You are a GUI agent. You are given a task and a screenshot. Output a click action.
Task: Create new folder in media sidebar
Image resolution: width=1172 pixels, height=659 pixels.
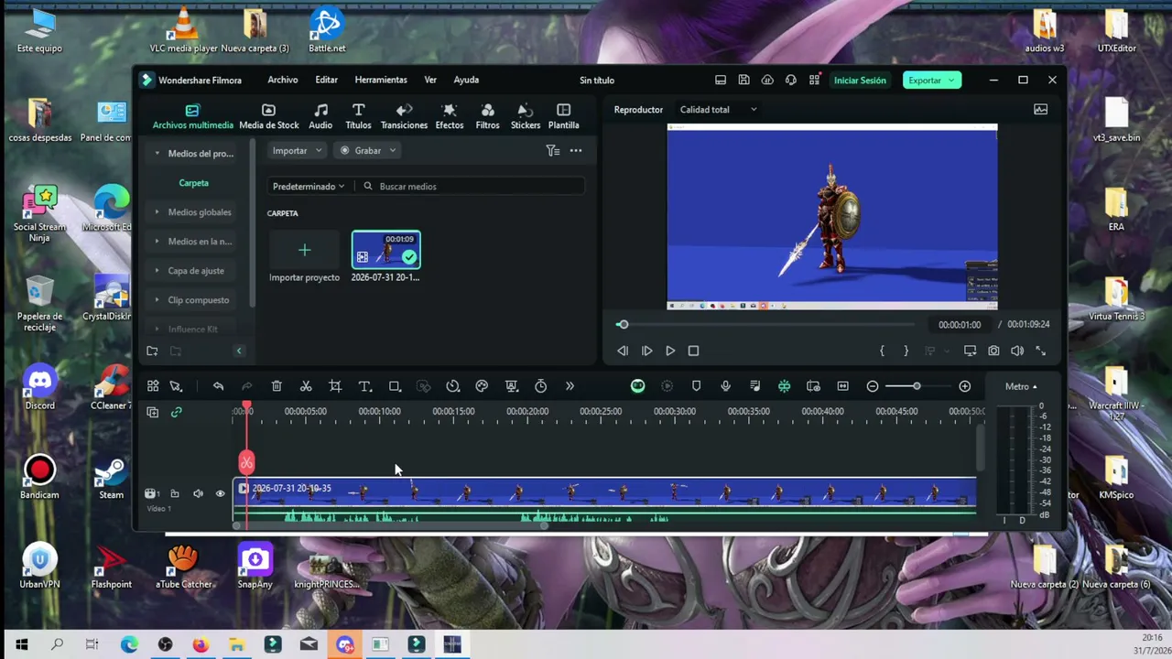(152, 351)
